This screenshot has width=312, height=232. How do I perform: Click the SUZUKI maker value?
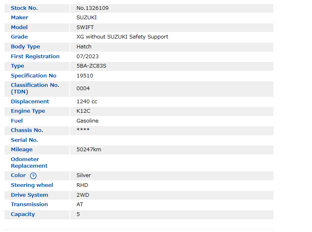(87, 18)
